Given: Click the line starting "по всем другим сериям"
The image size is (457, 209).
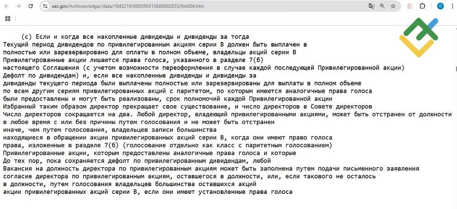Looking at the screenshot, I should [187, 91].
